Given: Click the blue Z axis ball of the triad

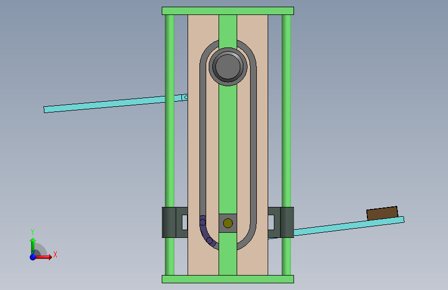Looking at the screenshot, I should point(33,257).
